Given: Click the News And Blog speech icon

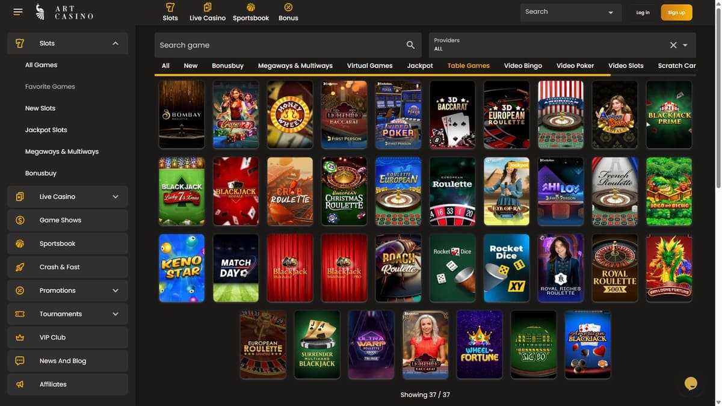Looking at the screenshot, I should (20, 361).
